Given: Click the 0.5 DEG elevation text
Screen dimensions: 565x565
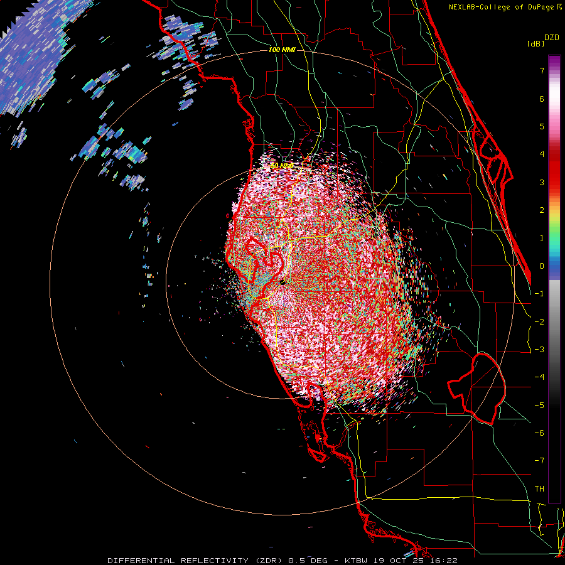Looking at the screenshot, I should (308, 561).
